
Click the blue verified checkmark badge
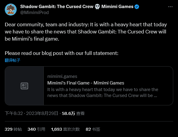coord(137,7)
